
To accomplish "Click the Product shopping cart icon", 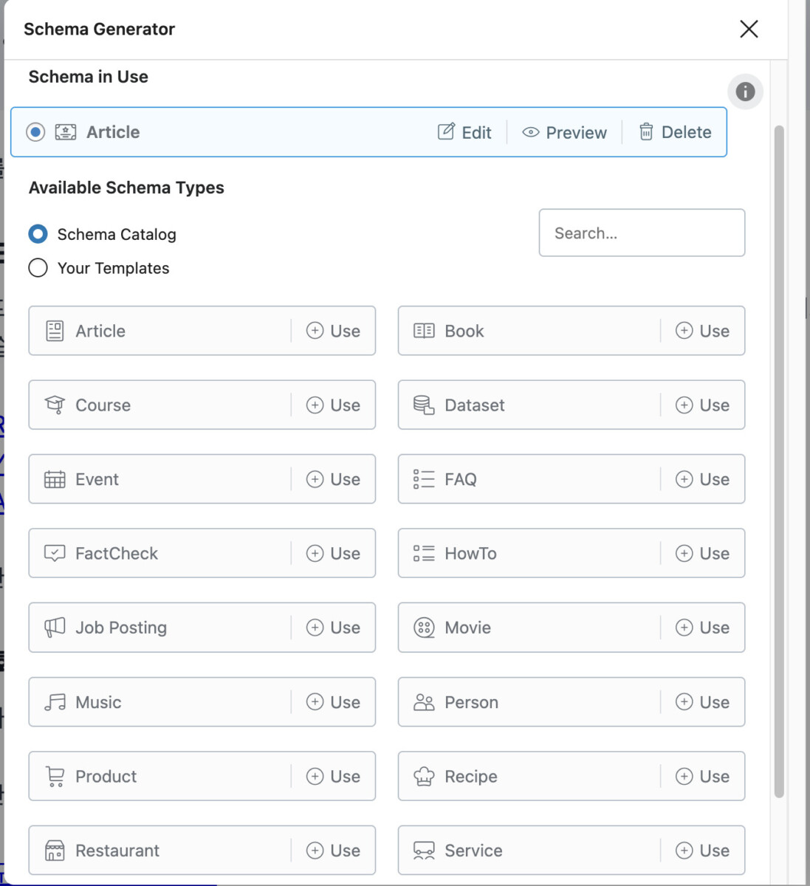I will [55, 776].
